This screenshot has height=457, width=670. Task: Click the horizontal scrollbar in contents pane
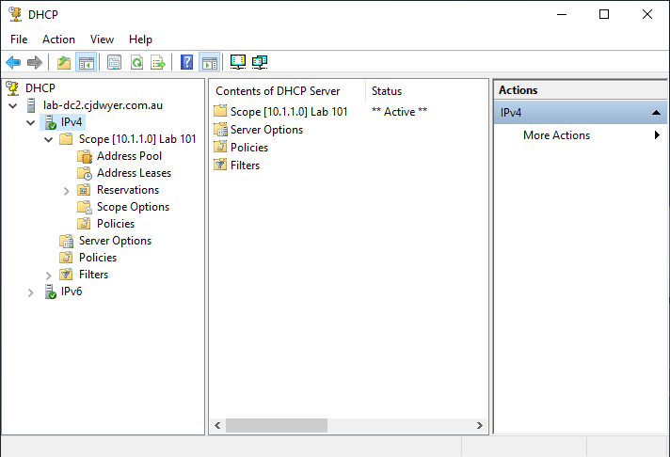[x=282, y=426]
